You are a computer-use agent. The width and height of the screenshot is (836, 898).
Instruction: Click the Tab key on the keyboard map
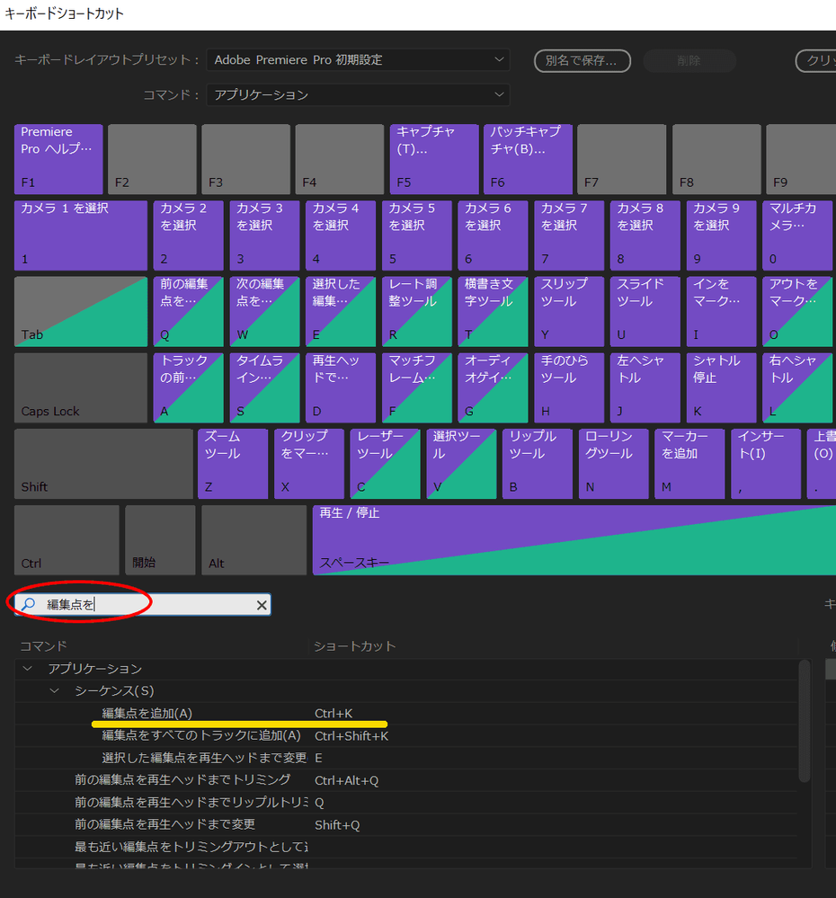[x=81, y=312]
